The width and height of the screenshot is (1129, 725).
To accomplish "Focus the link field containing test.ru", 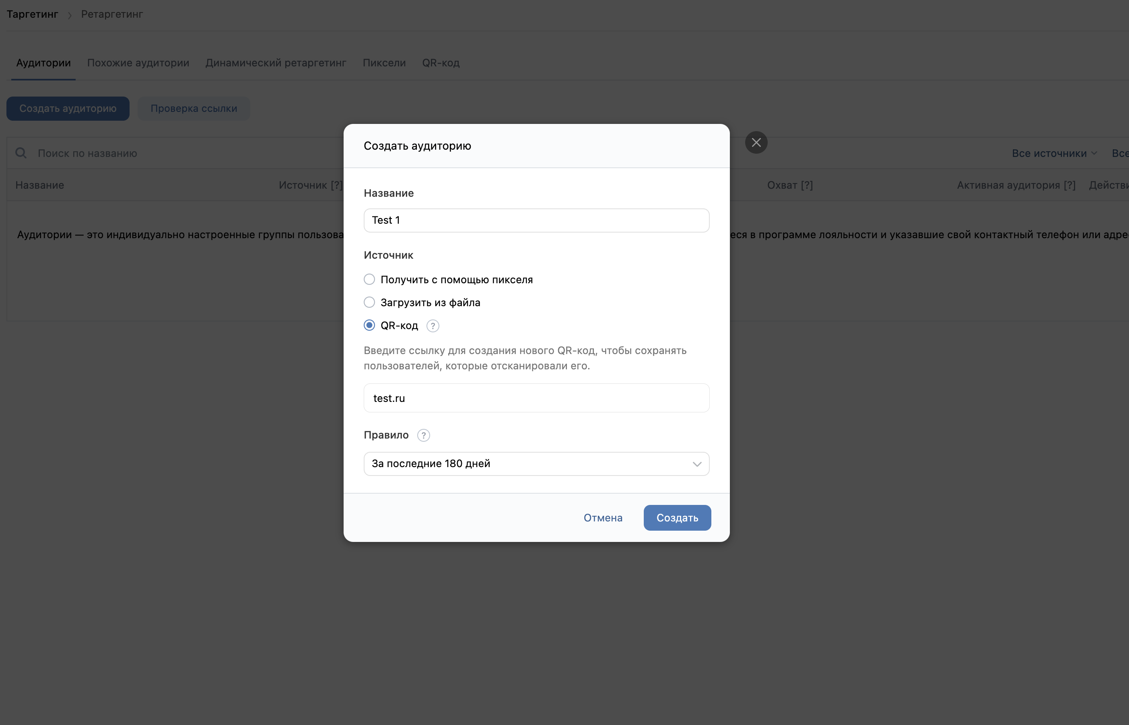I will click(x=536, y=398).
